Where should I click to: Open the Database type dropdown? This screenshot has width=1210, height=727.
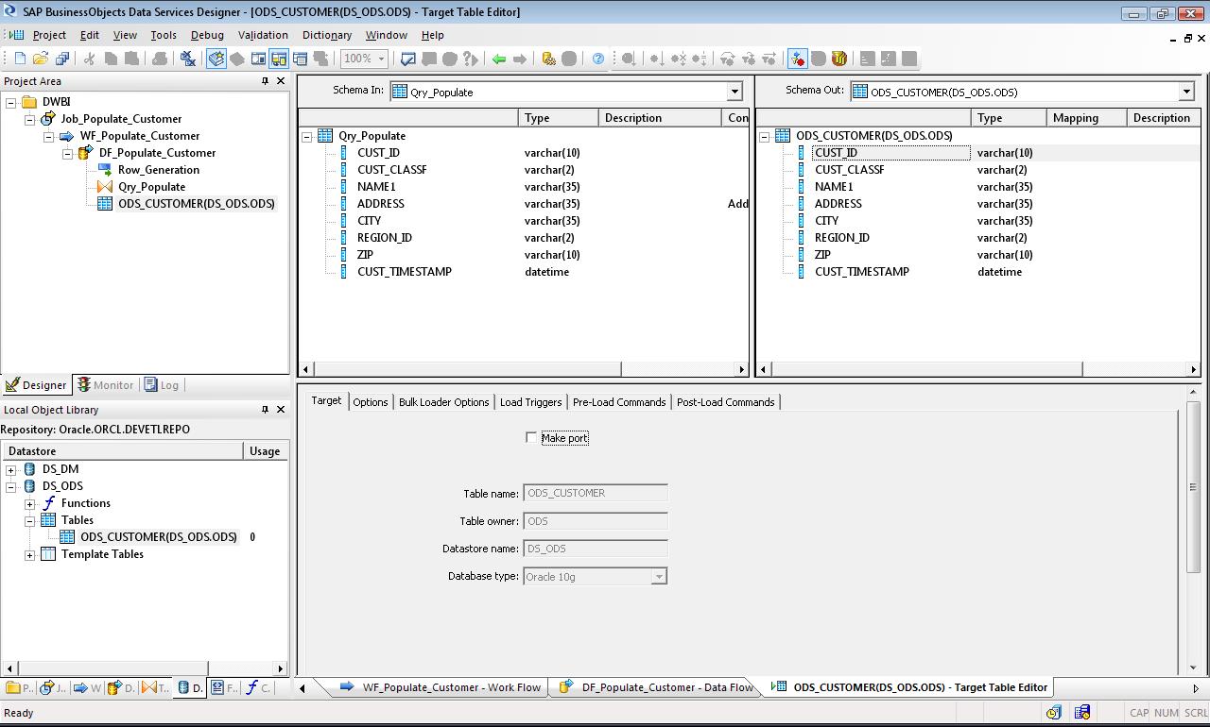(659, 576)
